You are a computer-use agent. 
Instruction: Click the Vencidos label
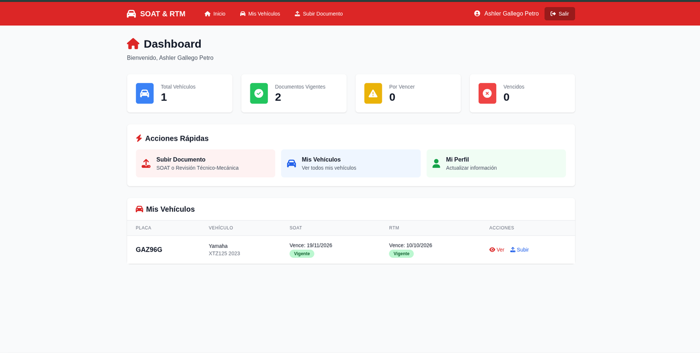coord(514,86)
